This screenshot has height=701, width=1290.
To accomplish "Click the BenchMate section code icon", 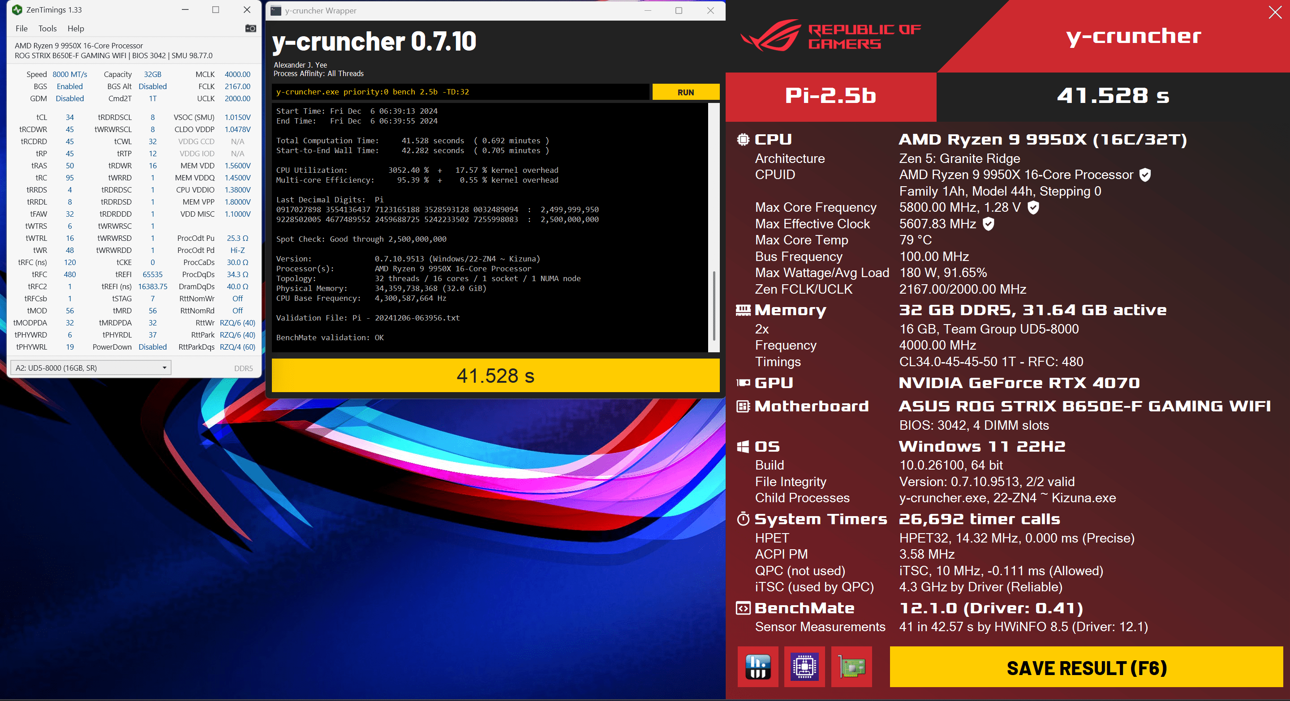I will 743,608.
